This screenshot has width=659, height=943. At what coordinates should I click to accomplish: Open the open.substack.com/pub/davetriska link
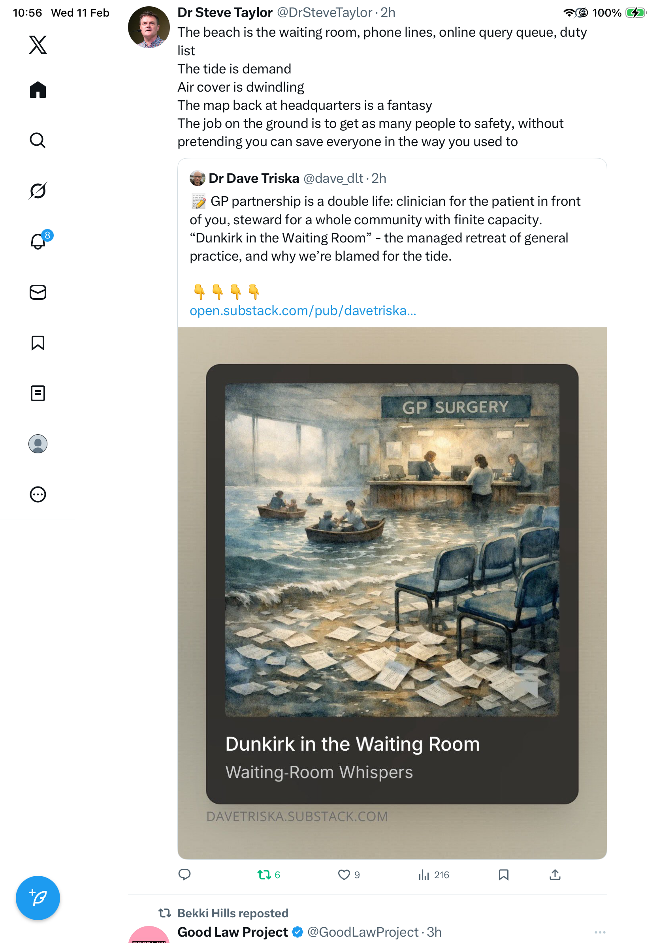303,310
